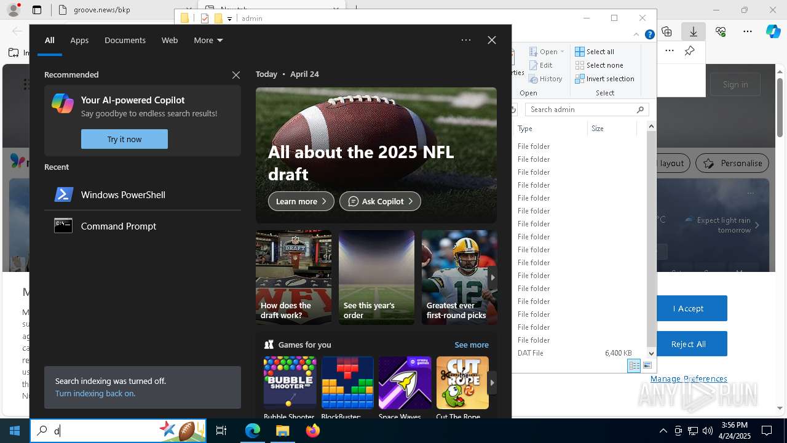Click the Try it now button

tap(124, 139)
